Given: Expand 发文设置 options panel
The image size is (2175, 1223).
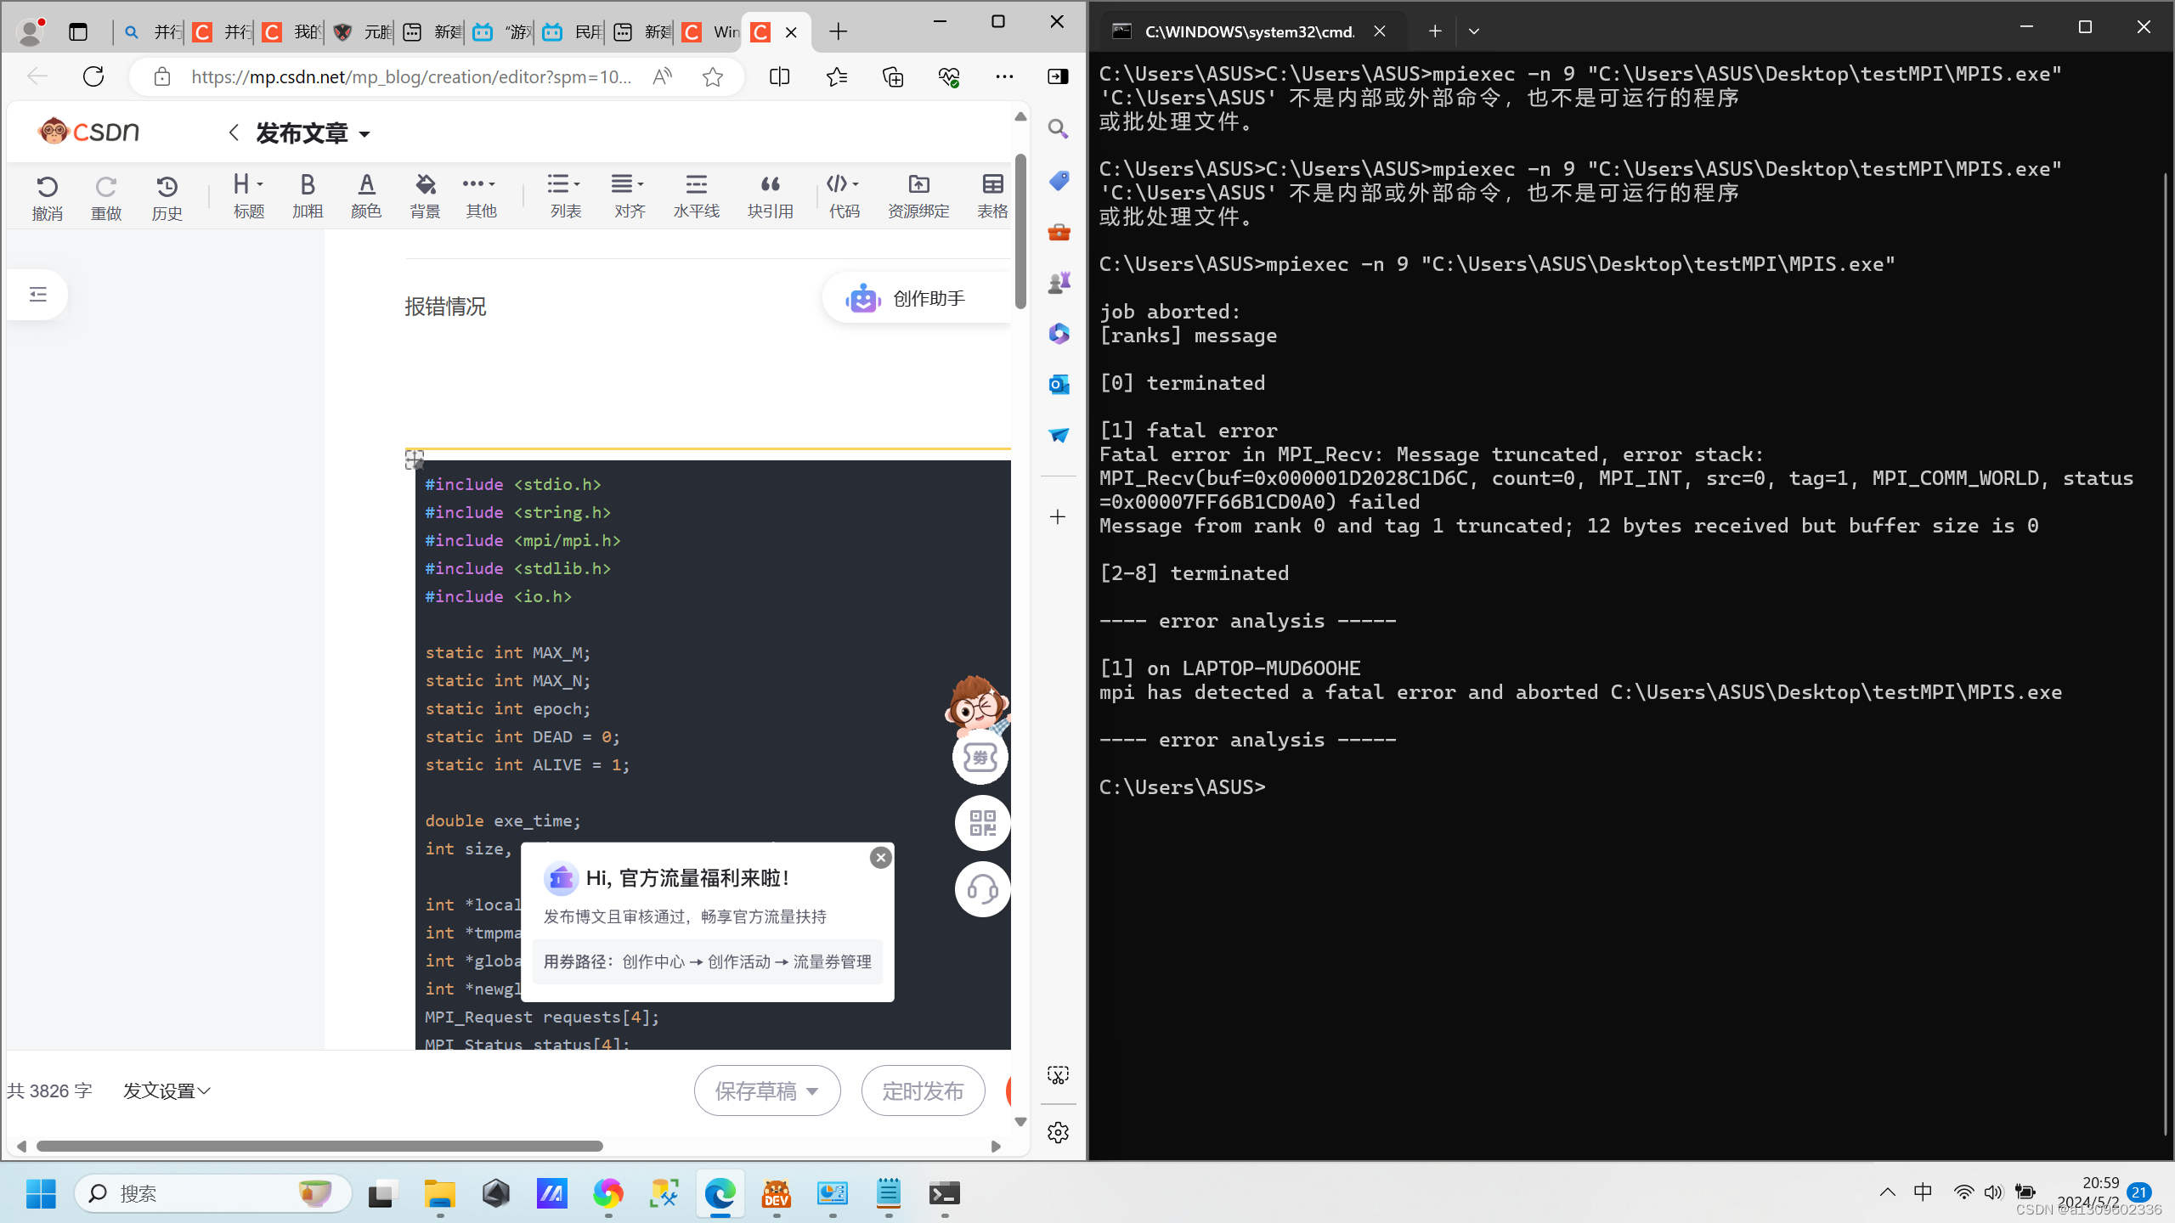Looking at the screenshot, I should 166,1091.
